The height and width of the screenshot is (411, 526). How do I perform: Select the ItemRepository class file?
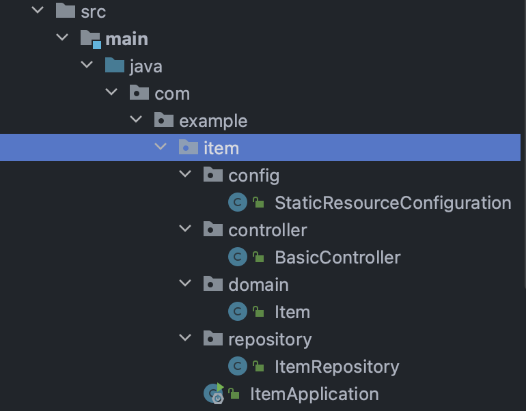point(337,367)
